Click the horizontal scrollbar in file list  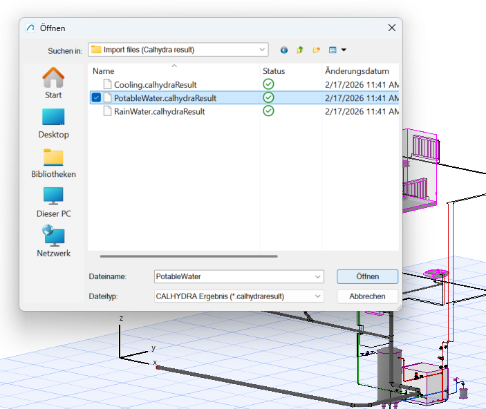pyautogui.click(x=188, y=256)
